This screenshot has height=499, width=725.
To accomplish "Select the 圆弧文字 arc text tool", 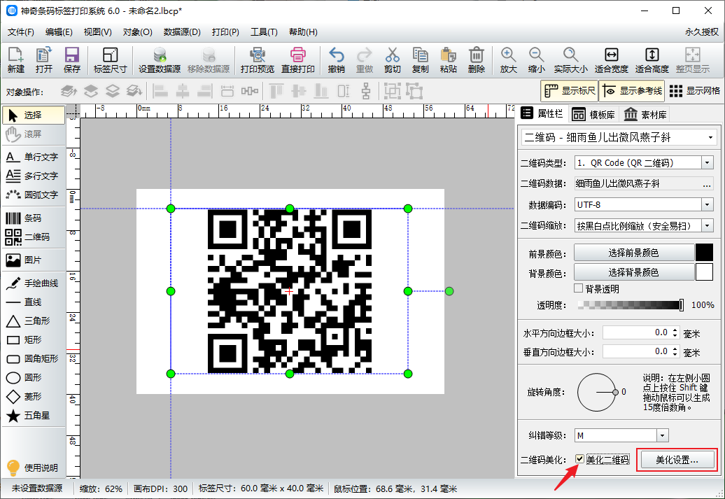I will 33,195.
